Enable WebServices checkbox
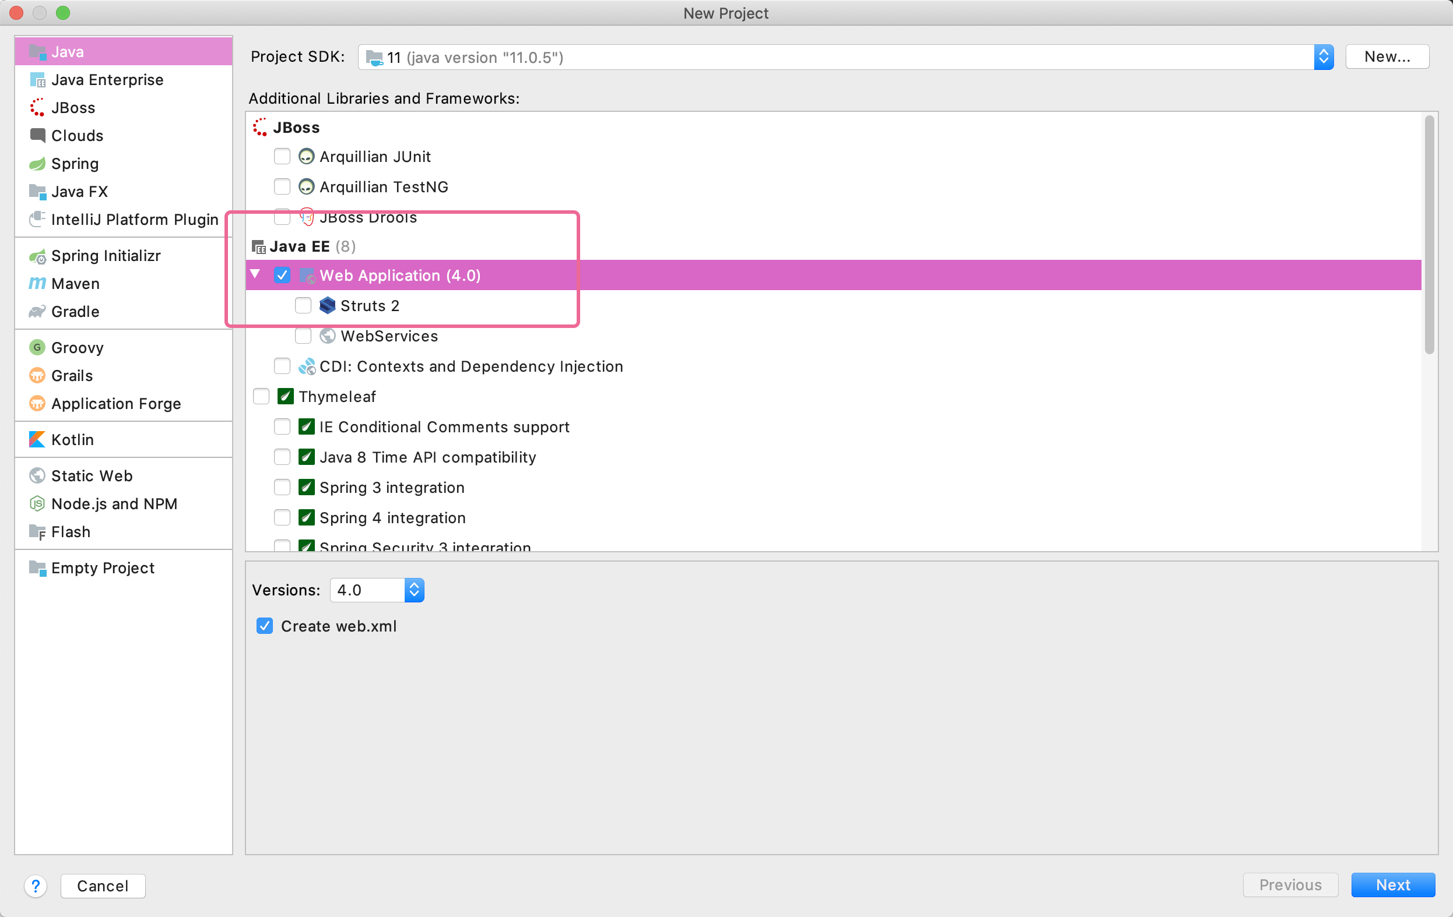This screenshot has height=917, width=1453. [x=303, y=336]
